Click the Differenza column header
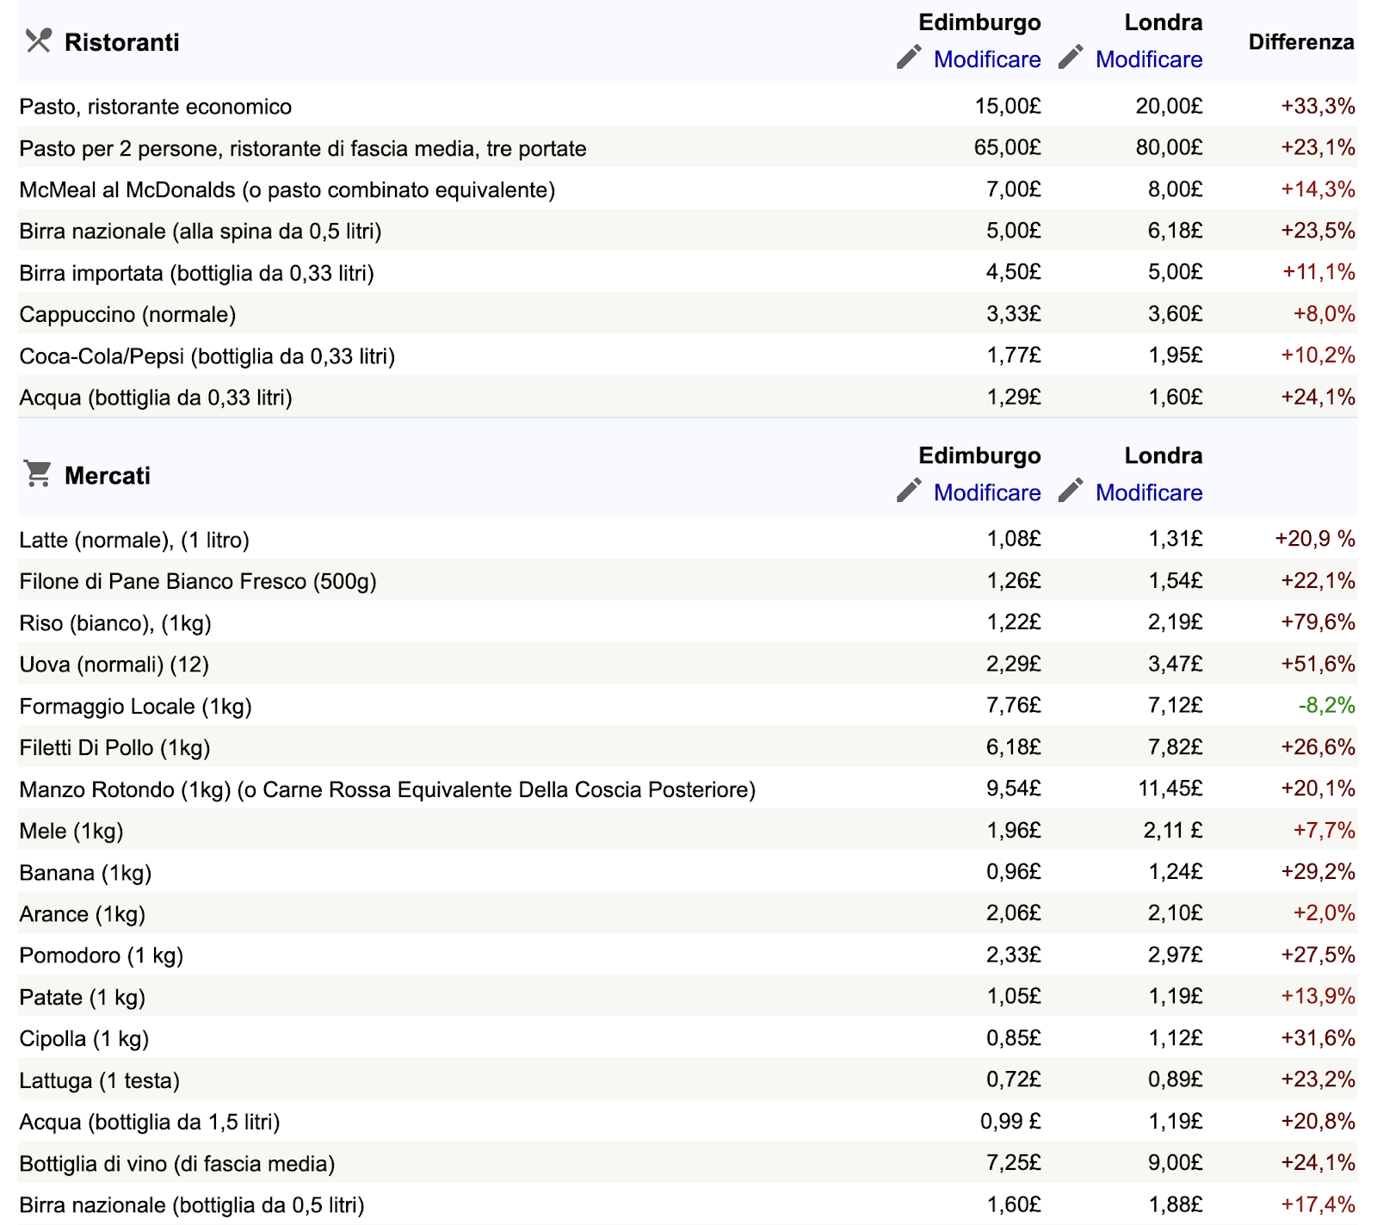1377x1225 pixels. (x=1301, y=42)
